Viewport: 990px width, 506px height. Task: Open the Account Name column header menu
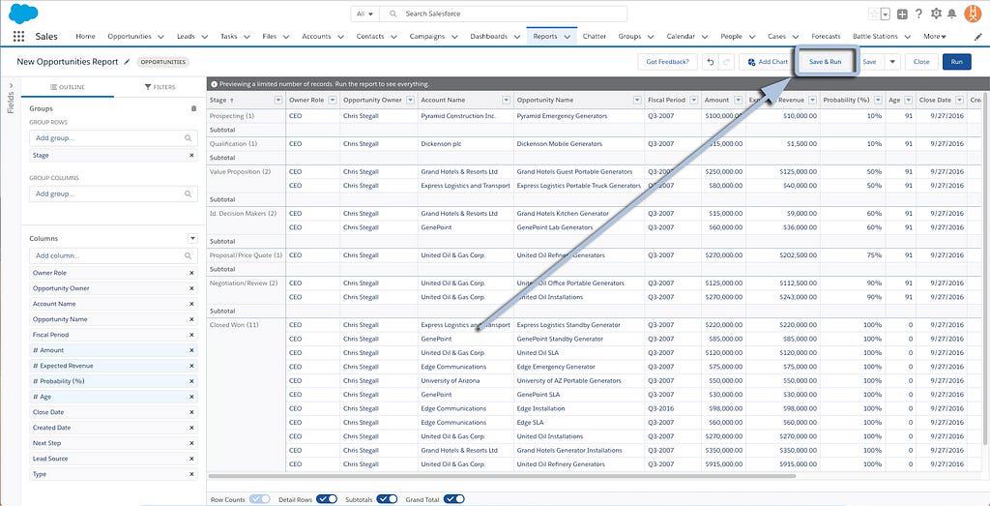tap(505, 100)
